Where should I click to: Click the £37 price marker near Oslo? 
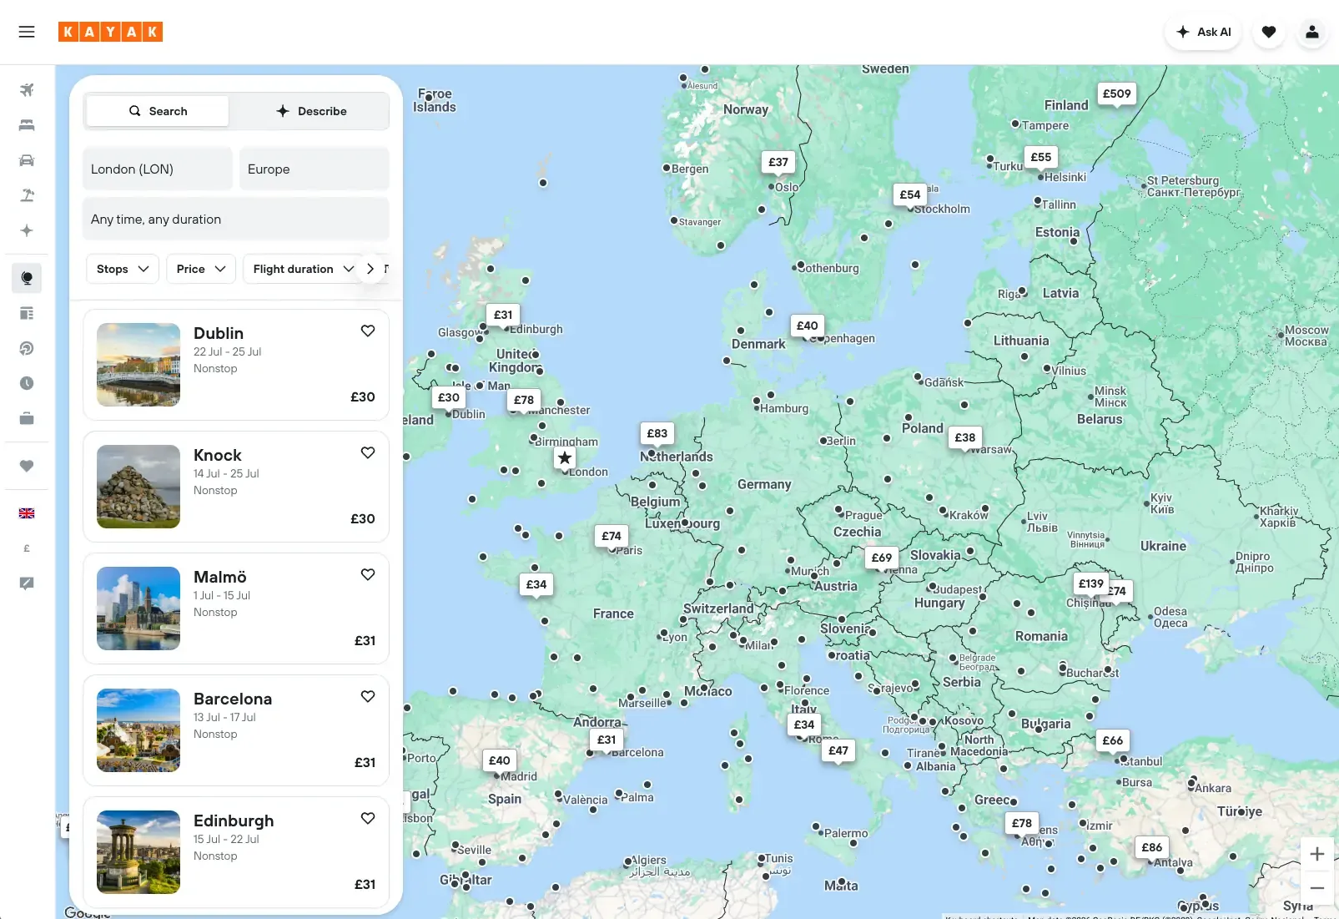click(x=778, y=162)
